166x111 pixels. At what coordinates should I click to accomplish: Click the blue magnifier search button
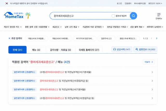[133, 16]
